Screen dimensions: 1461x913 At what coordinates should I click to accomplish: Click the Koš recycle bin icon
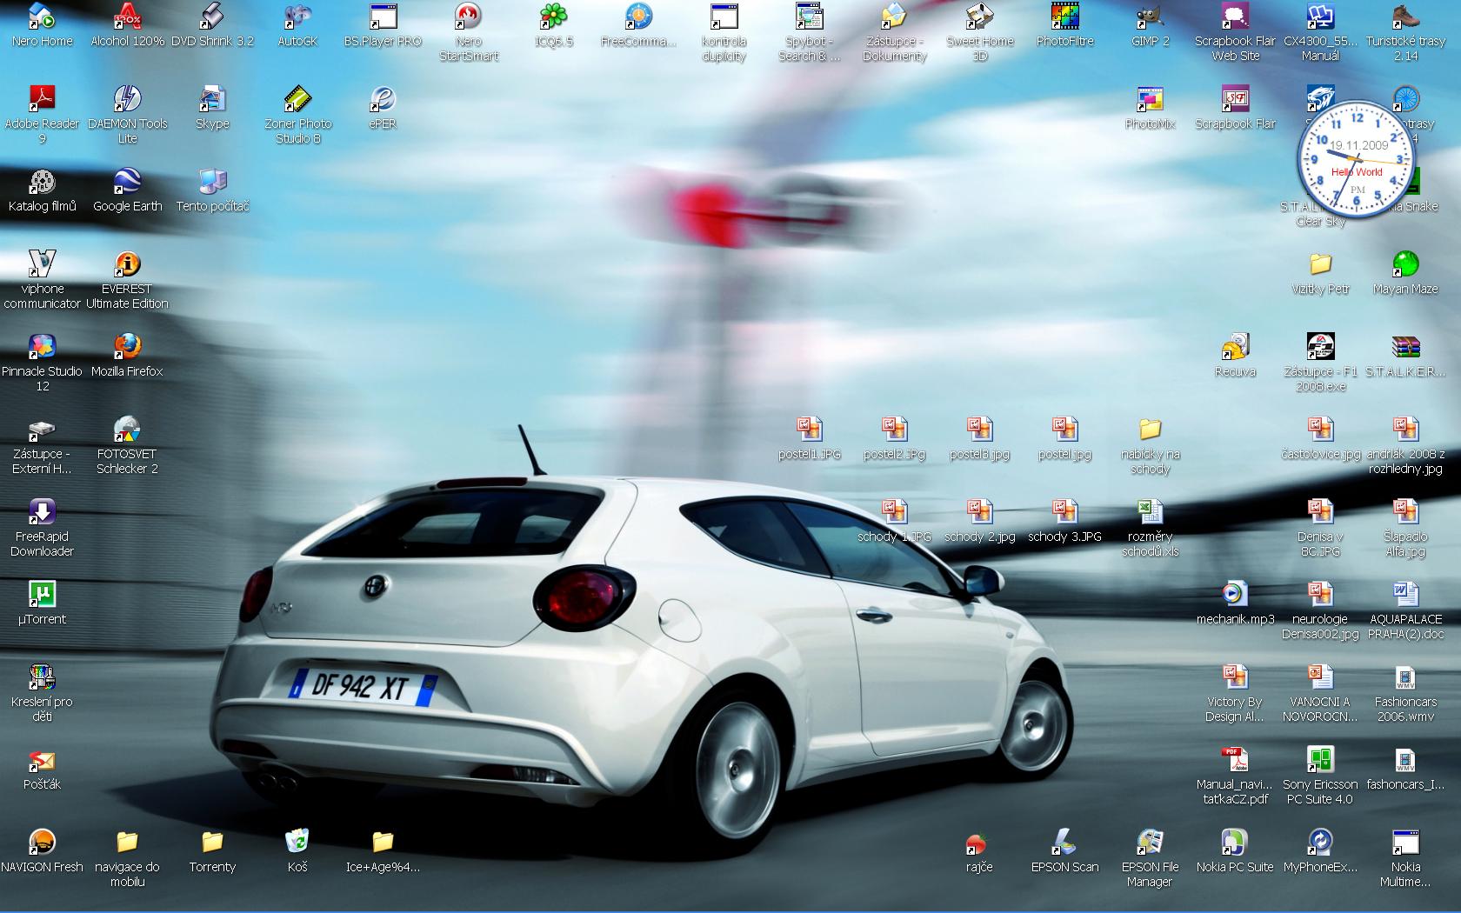click(x=297, y=842)
